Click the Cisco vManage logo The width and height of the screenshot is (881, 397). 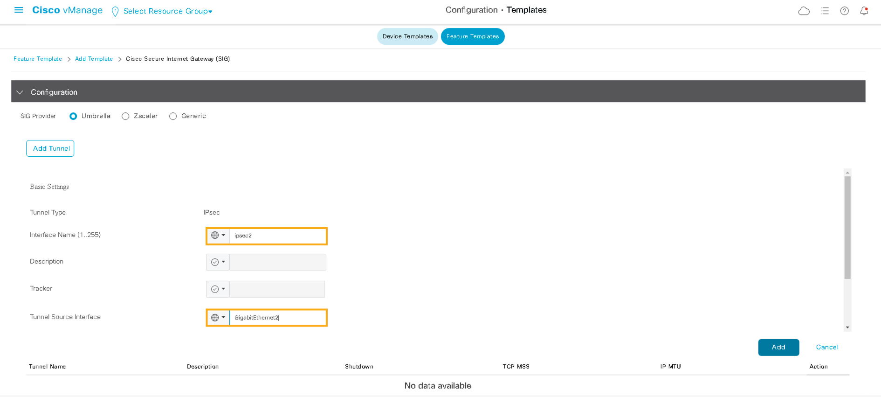point(67,10)
